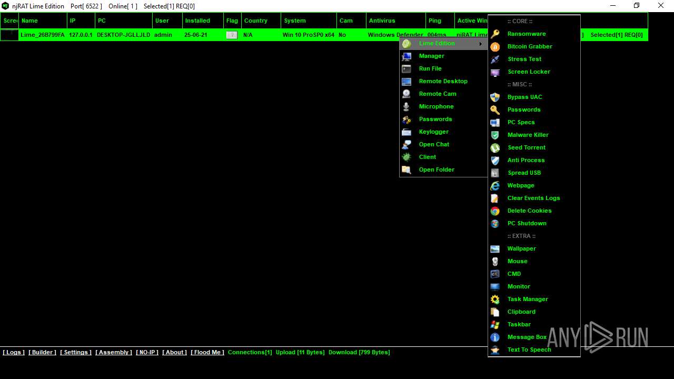The height and width of the screenshot is (379, 674).
Task: Click the Task Manager gear icon
Action: (x=495, y=299)
